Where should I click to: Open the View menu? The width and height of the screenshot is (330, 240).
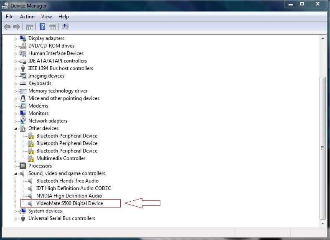(x=46, y=17)
